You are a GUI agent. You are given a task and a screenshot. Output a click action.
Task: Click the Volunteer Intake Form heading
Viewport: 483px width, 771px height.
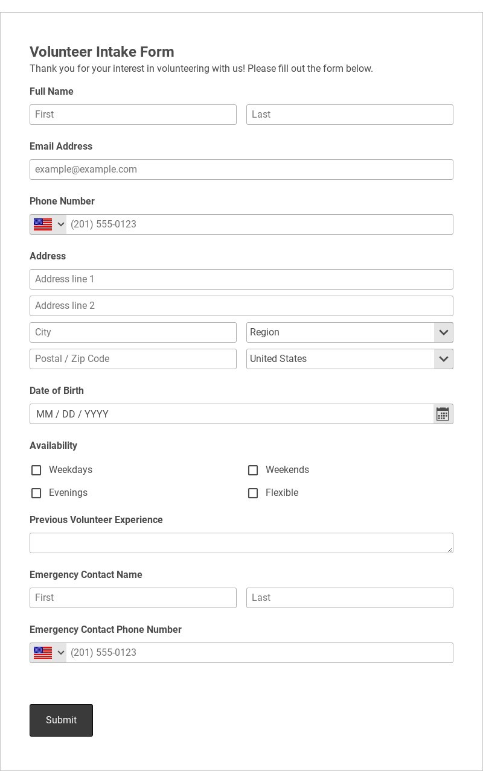(102, 52)
